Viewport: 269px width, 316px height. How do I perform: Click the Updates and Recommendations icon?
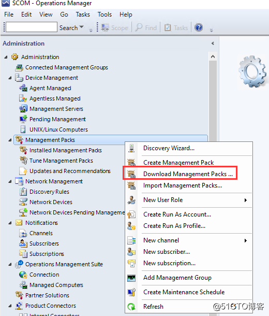23,171
